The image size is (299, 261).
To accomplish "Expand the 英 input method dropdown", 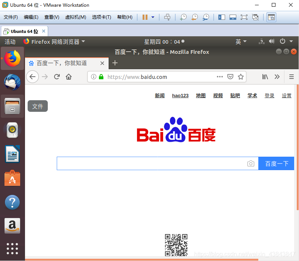I will point(241,42).
